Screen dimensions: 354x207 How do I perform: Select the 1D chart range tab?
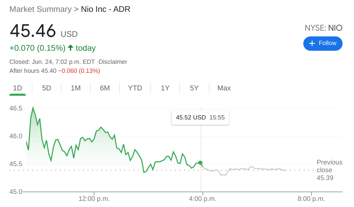(18, 88)
